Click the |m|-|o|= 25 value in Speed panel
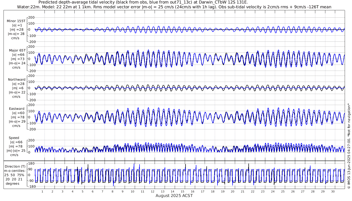352x201 pixels. [x=16, y=151]
